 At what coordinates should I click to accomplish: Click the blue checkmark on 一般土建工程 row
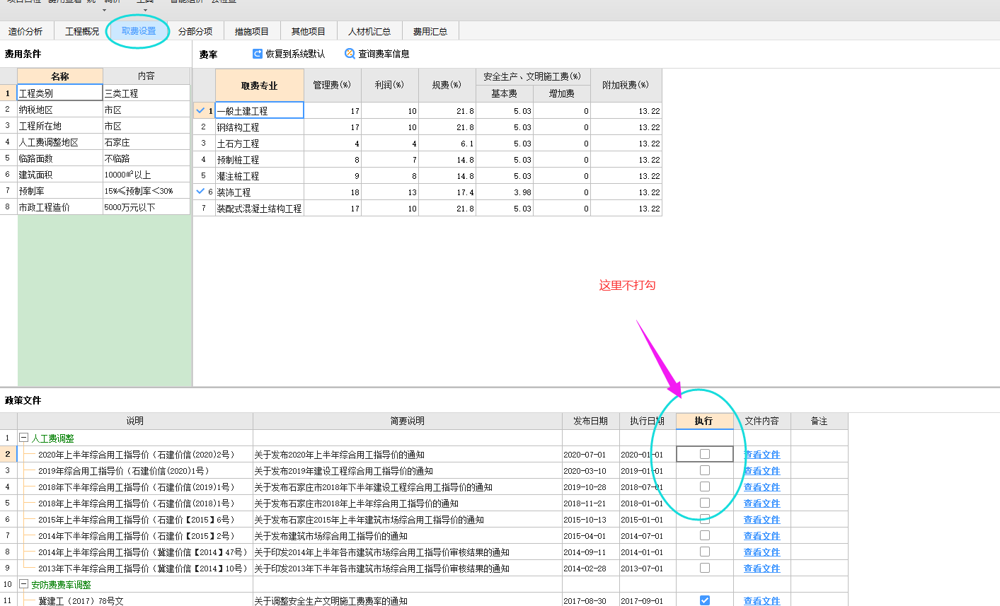(200, 110)
